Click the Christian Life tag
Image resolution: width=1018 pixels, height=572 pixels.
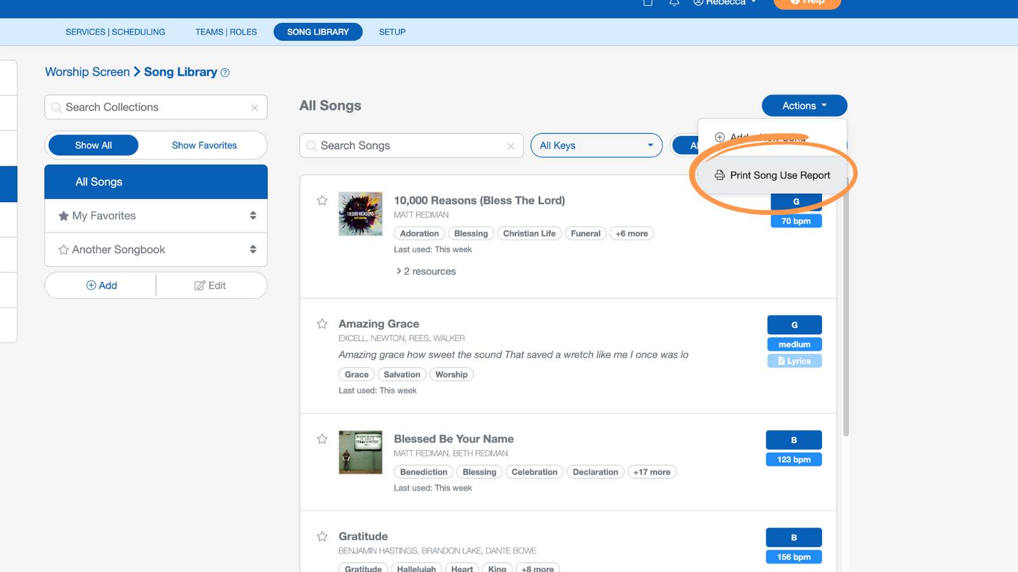pyautogui.click(x=529, y=234)
